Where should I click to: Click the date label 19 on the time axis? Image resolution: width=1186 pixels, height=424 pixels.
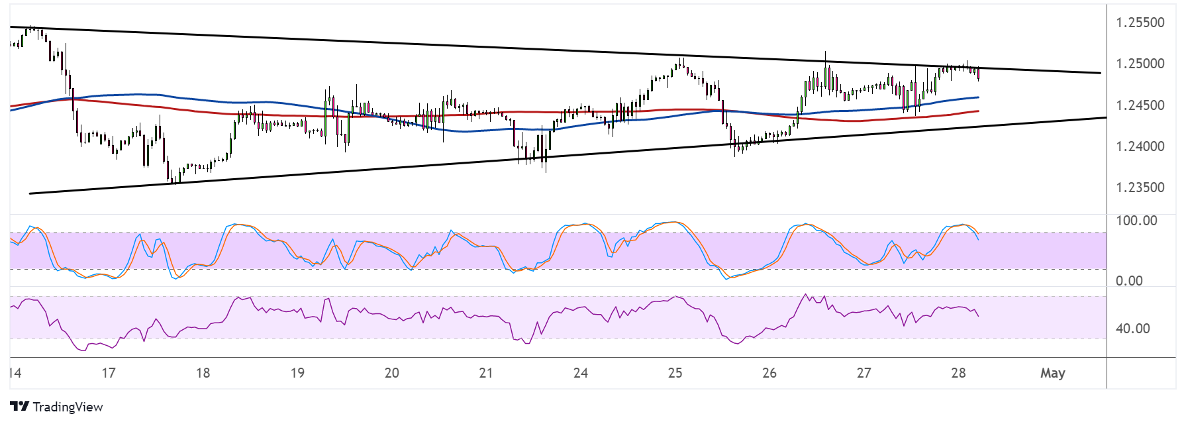click(x=297, y=373)
